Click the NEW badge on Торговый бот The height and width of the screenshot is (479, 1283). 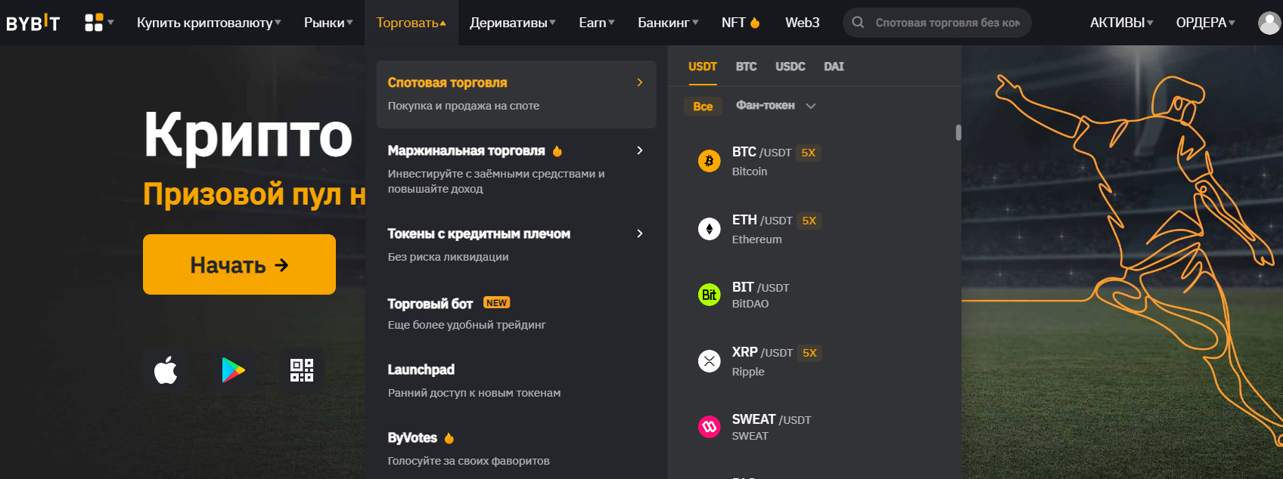click(x=496, y=303)
